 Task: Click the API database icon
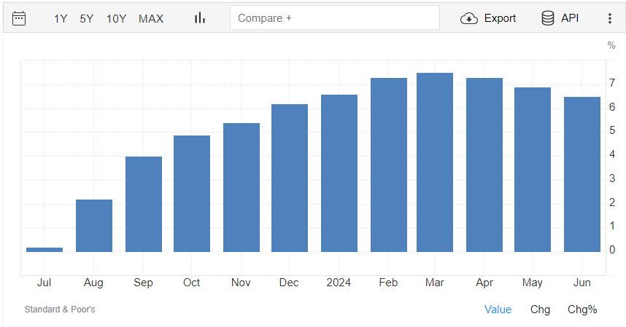(x=548, y=18)
